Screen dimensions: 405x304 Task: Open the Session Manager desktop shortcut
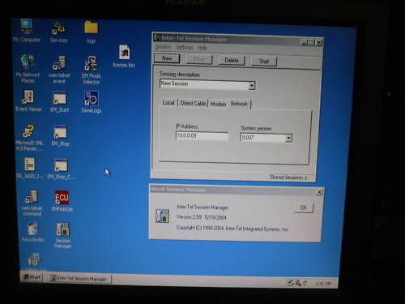click(62, 235)
